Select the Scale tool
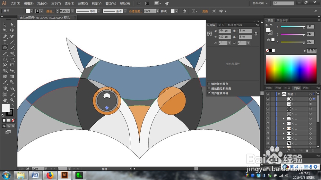Image resolution: width=321 pixels, height=180 pixels. click(12, 59)
